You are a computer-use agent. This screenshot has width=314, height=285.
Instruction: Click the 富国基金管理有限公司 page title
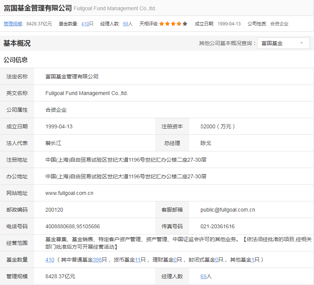[37, 8]
